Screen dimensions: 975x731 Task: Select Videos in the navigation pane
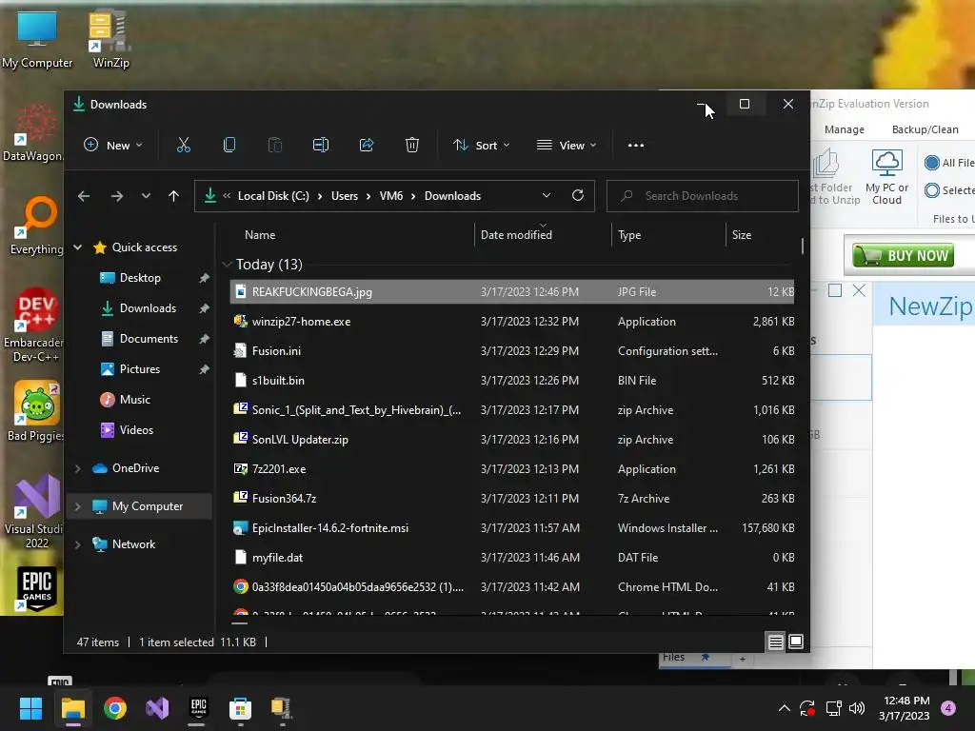pyautogui.click(x=136, y=430)
